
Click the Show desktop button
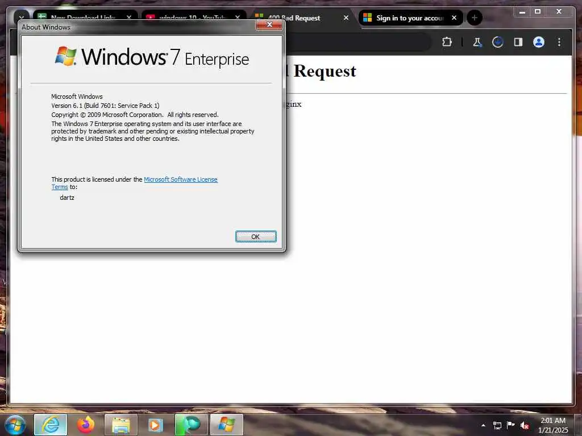pyautogui.click(x=578, y=425)
